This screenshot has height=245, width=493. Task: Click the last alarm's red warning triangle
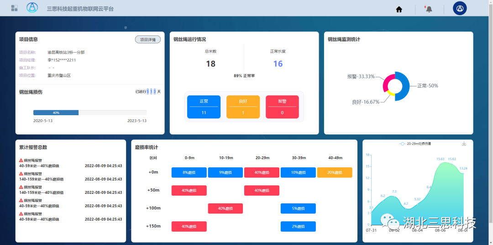point(21,213)
